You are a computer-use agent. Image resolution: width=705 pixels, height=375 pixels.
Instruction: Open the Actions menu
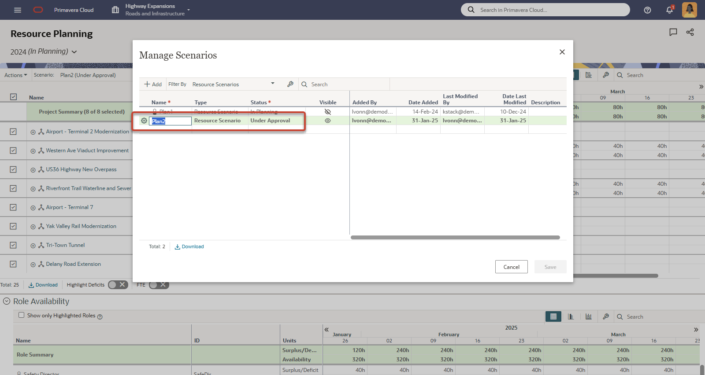[x=15, y=75]
